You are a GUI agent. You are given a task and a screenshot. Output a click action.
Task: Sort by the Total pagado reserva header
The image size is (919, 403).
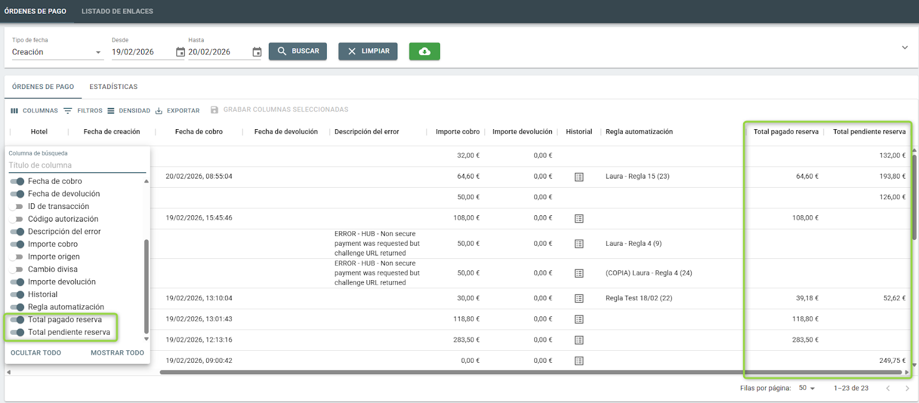pos(786,132)
